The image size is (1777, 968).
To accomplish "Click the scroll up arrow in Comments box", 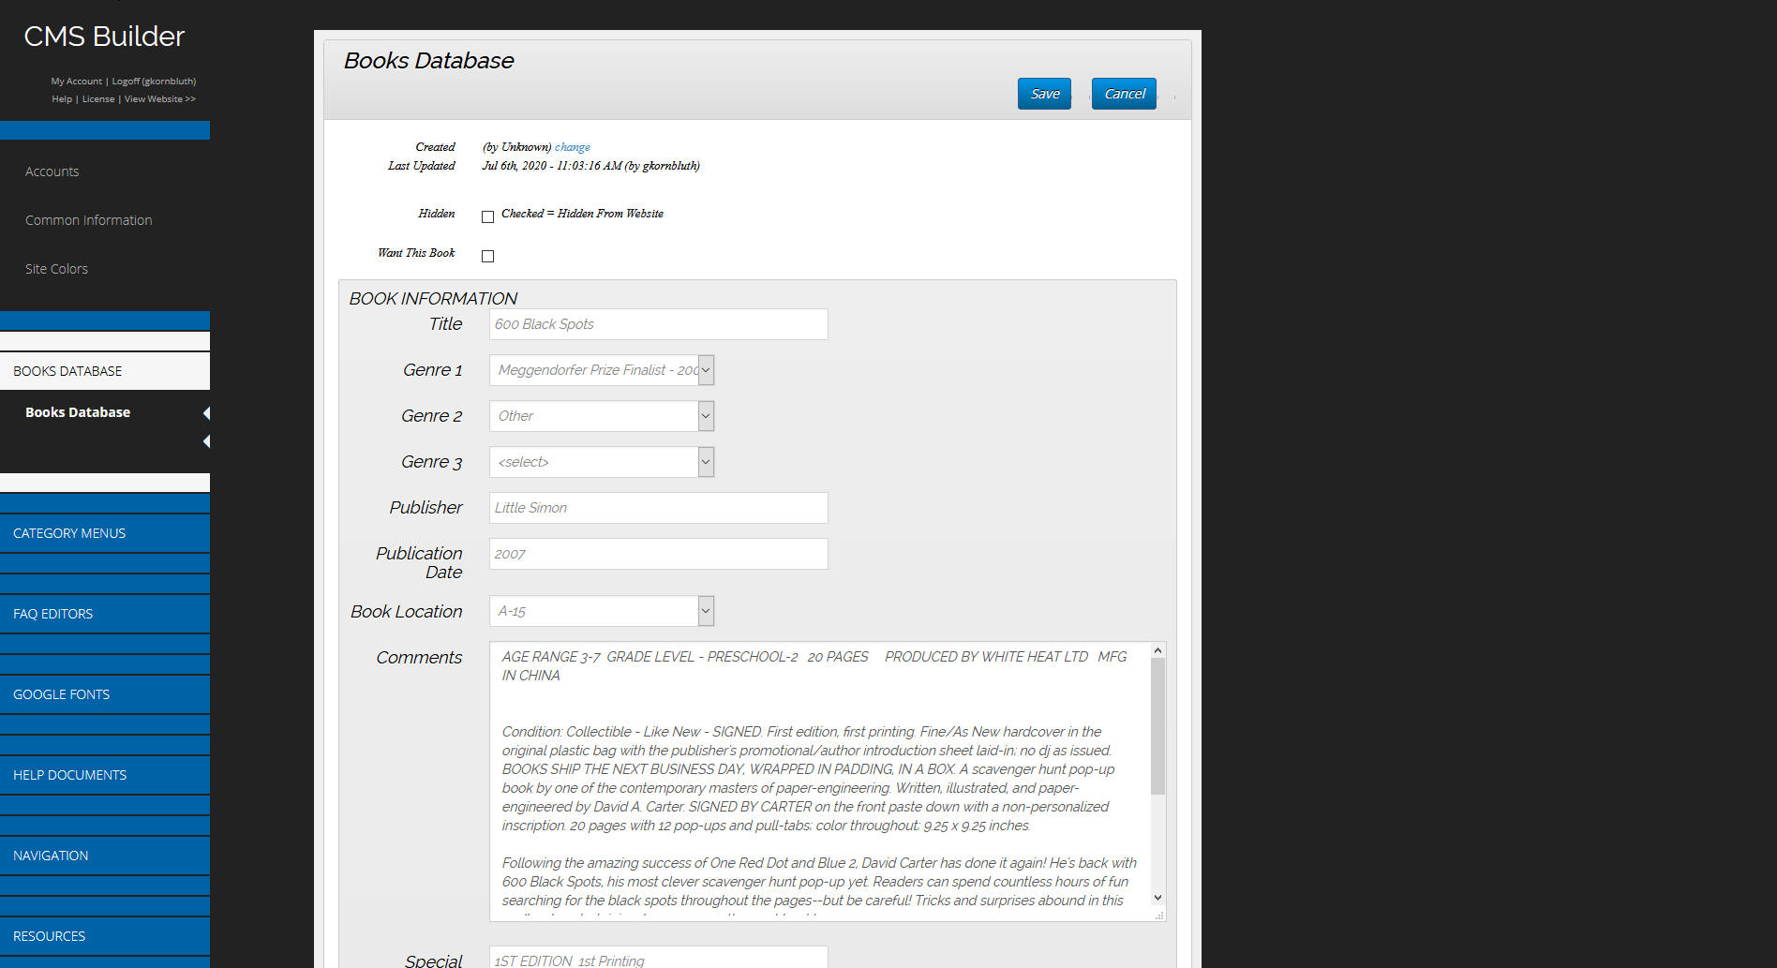I will pos(1157,650).
